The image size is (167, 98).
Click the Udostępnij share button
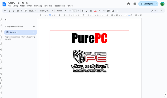[146, 4]
